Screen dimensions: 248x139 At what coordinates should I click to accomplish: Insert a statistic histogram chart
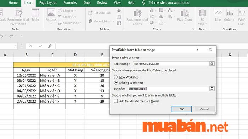point(161,16)
